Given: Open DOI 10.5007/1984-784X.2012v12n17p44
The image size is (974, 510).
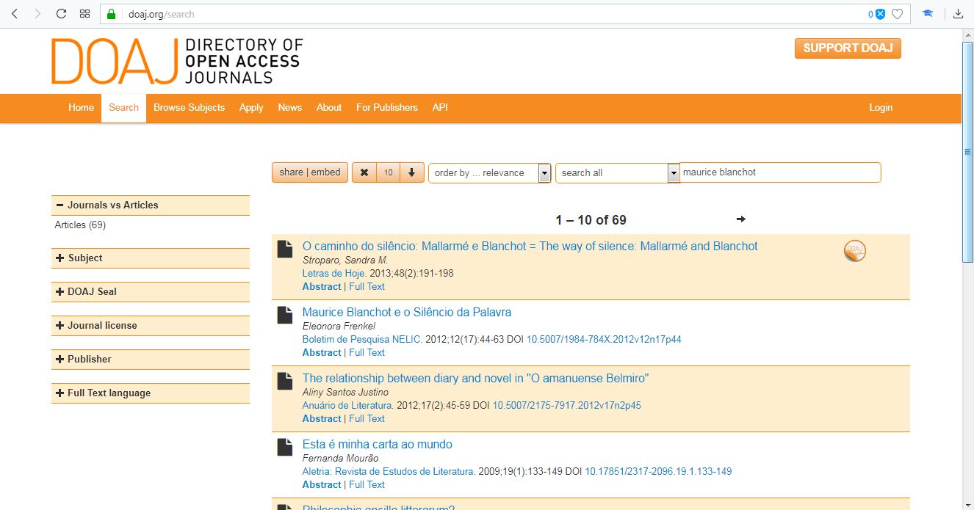Looking at the screenshot, I should point(604,339).
